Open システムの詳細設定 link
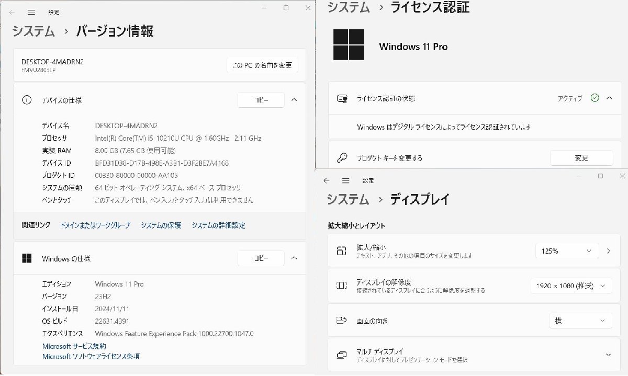The width and height of the screenshot is (628, 376). 218,225
